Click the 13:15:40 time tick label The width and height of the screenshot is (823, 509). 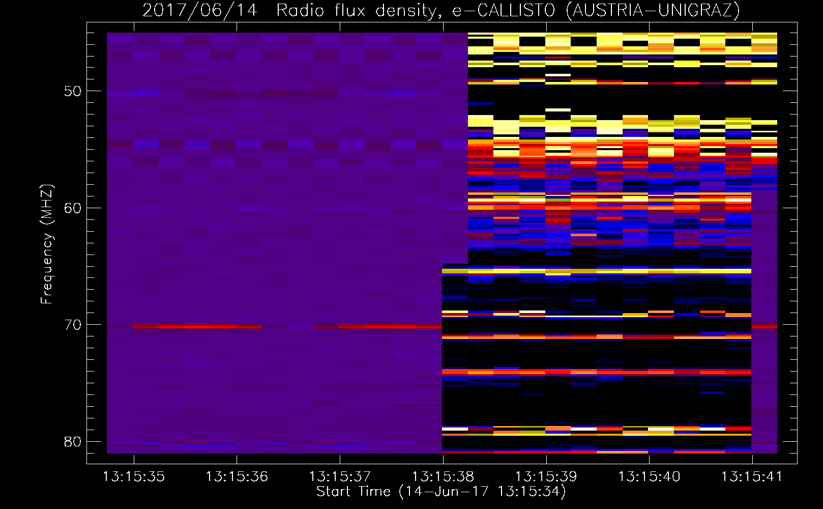[649, 477]
